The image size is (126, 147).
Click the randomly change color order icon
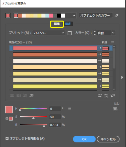coord(100,95)
